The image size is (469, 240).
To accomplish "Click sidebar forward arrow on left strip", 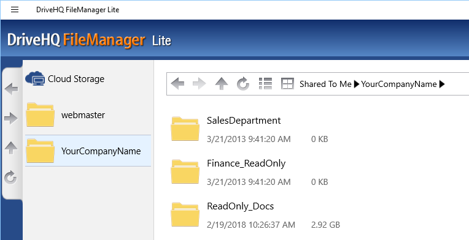I will (12, 119).
